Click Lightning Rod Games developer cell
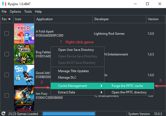Screen dimensions: 166x116 pos(109,34)
